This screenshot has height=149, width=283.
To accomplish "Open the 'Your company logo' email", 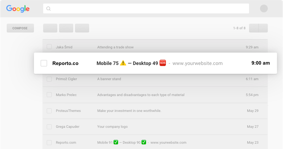I will coord(155,127).
